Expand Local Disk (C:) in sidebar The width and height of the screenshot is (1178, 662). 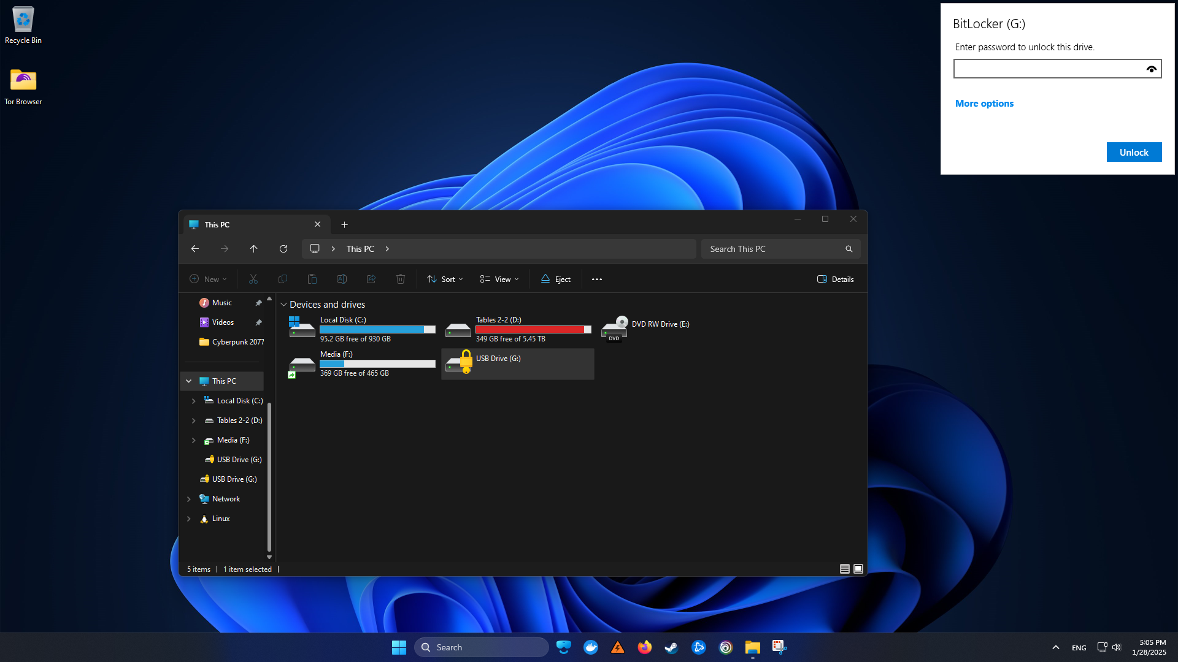(x=194, y=401)
